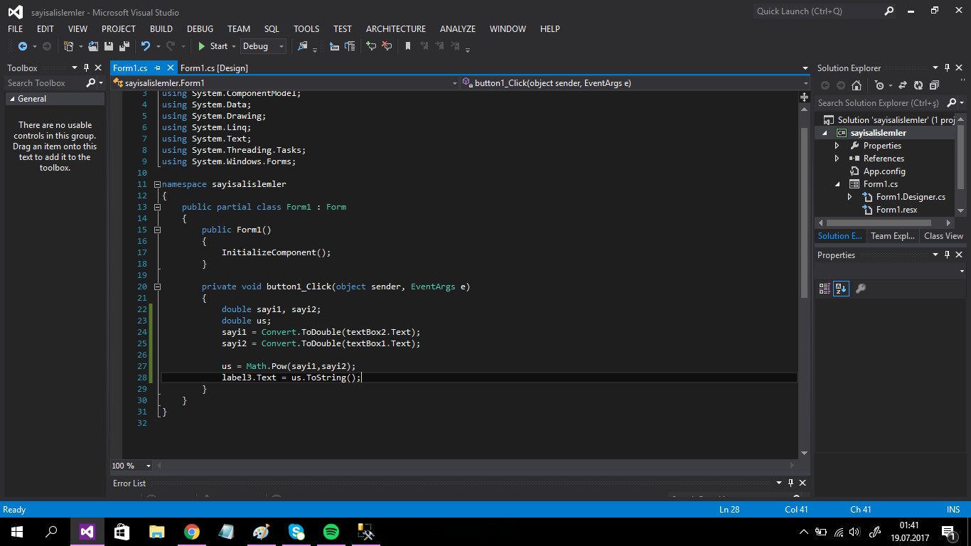Click the Find in Files toolbar icon

pos(303,46)
